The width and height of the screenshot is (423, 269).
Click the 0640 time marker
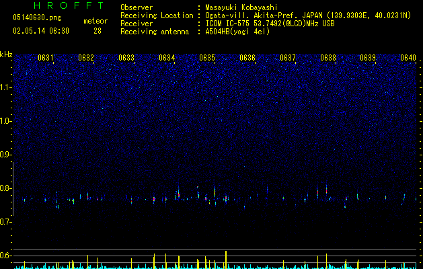408,58
